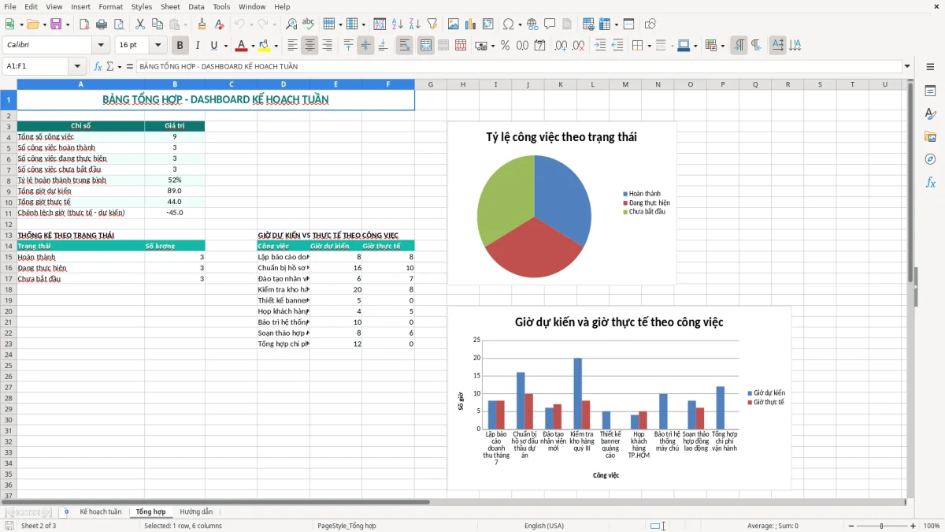Click zoom out minus button
The width and height of the screenshot is (945, 532).
point(850,526)
